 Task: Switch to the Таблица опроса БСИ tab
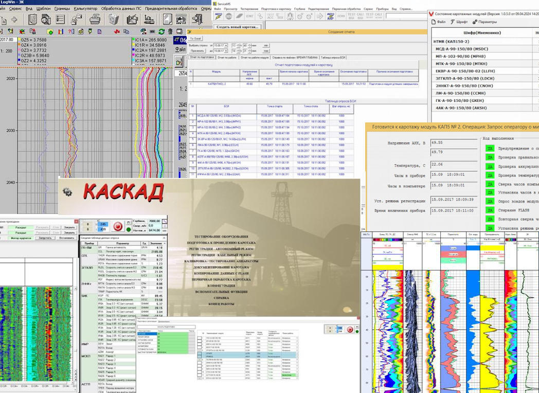point(333,57)
